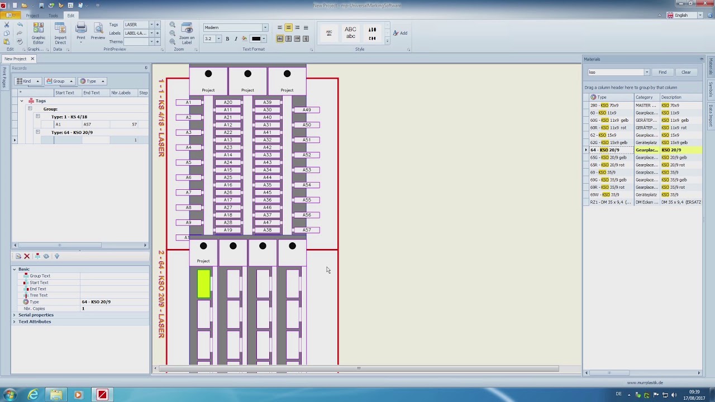
Task: Click the Clear button in Materials
Action: click(x=686, y=72)
